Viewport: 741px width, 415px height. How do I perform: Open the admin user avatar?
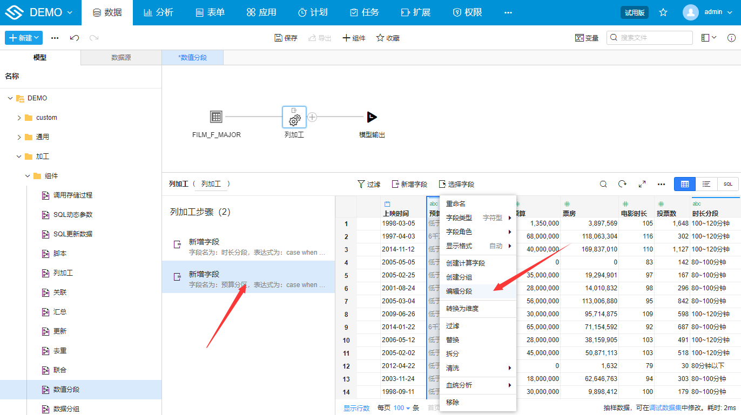[x=691, y=12]
